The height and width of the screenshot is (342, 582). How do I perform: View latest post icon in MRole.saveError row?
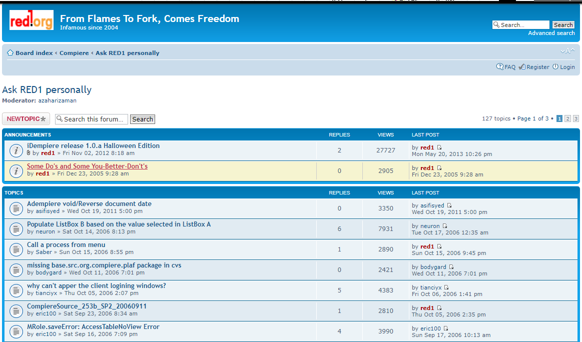[x=446, y=328]
